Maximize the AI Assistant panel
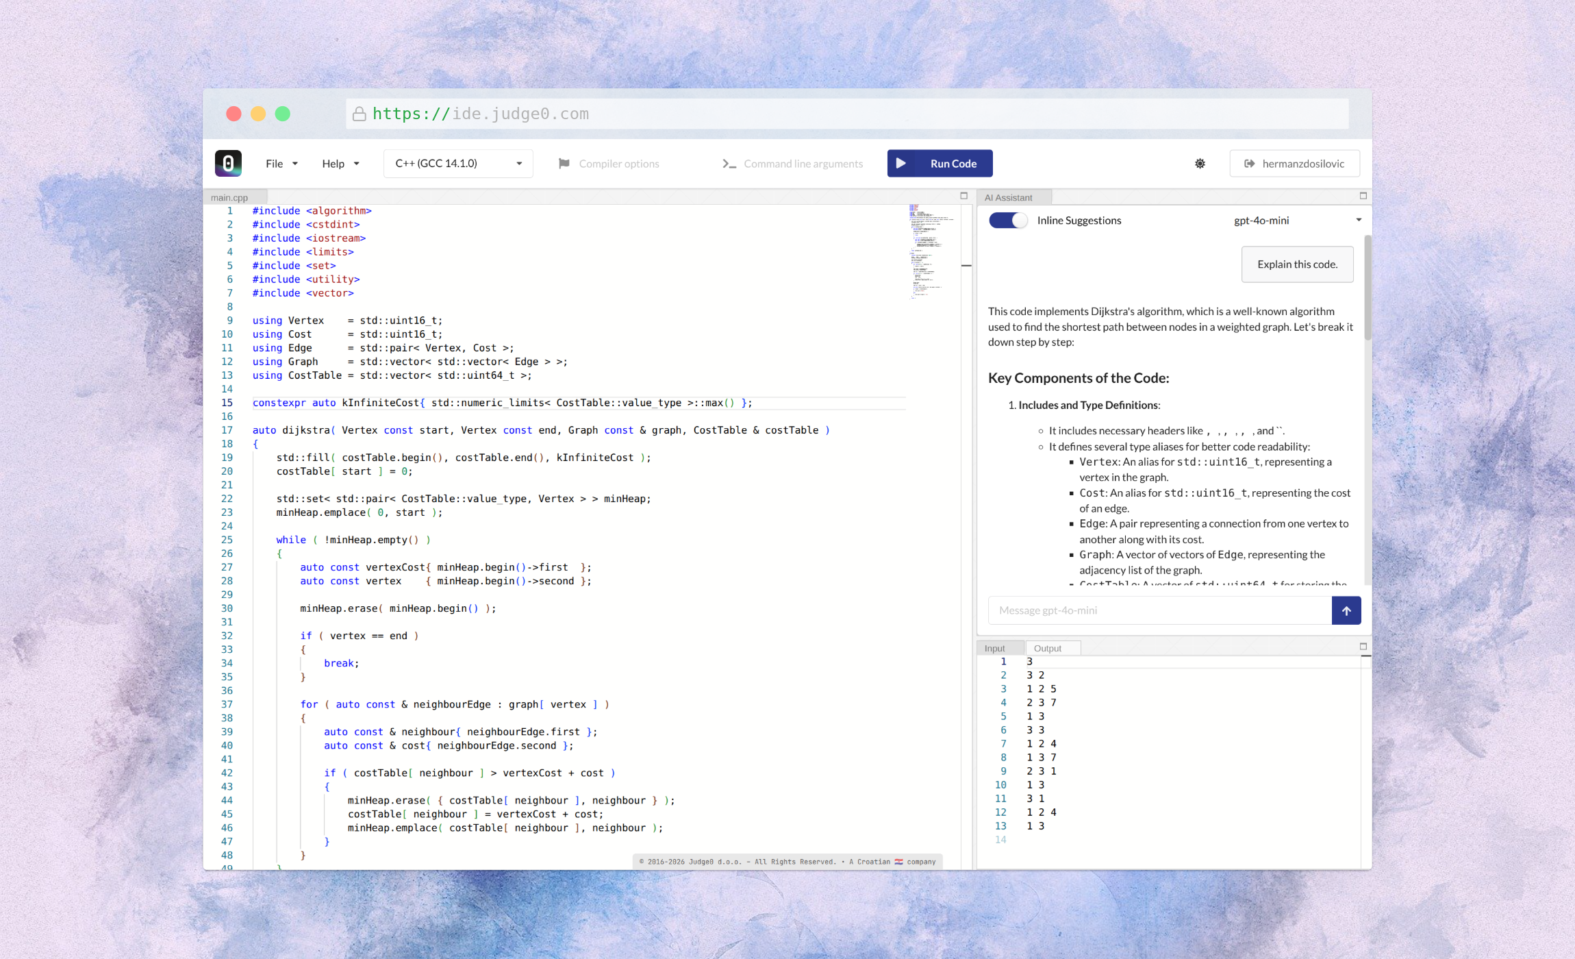This screenshot has width=1575, height=959. (1363, 196)
